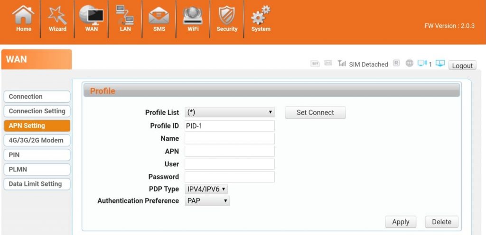Click the Delete button

(x=442, y=222)
